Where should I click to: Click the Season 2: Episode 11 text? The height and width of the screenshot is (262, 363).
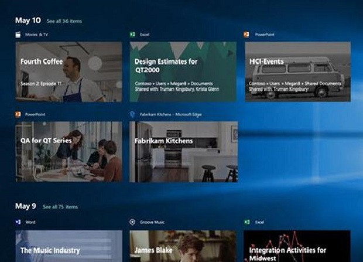(41, 84)
